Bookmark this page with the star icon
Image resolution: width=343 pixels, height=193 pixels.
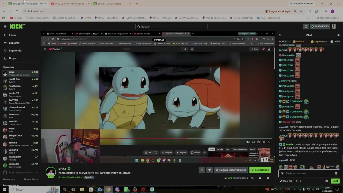[x=301, y=11]
